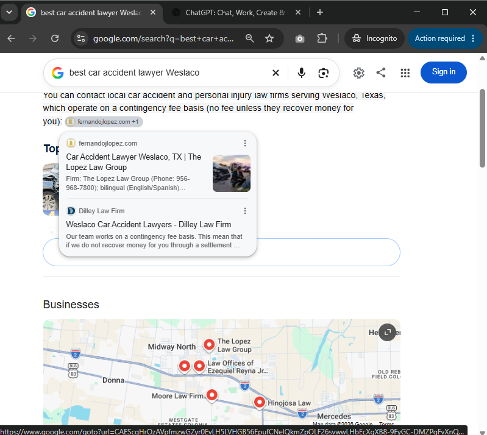The width and height of the screenshot is (487, 435).
Task: Click the Donna town label on map
Action: click(113, 380)
